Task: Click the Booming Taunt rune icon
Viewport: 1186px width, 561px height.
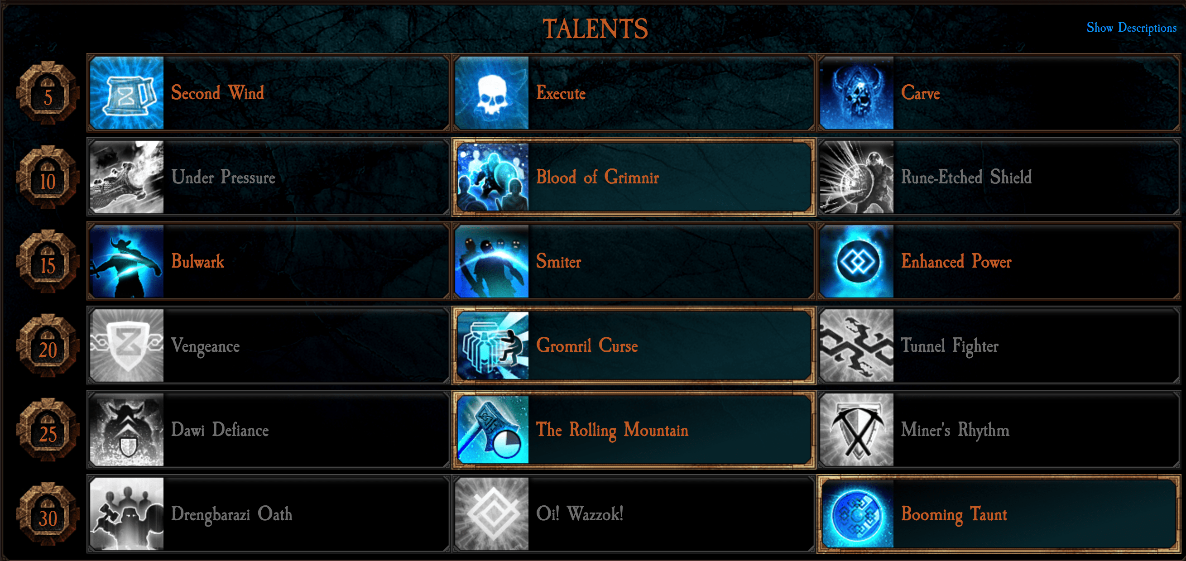Action: 857,514
